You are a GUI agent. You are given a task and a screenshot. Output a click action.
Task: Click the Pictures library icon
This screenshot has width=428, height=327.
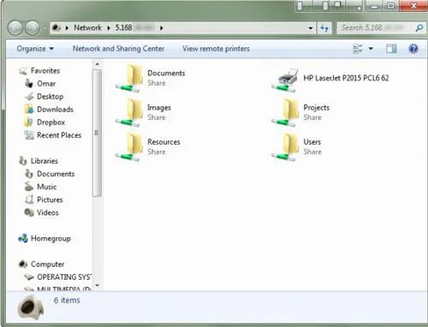[x=29, y=199]
